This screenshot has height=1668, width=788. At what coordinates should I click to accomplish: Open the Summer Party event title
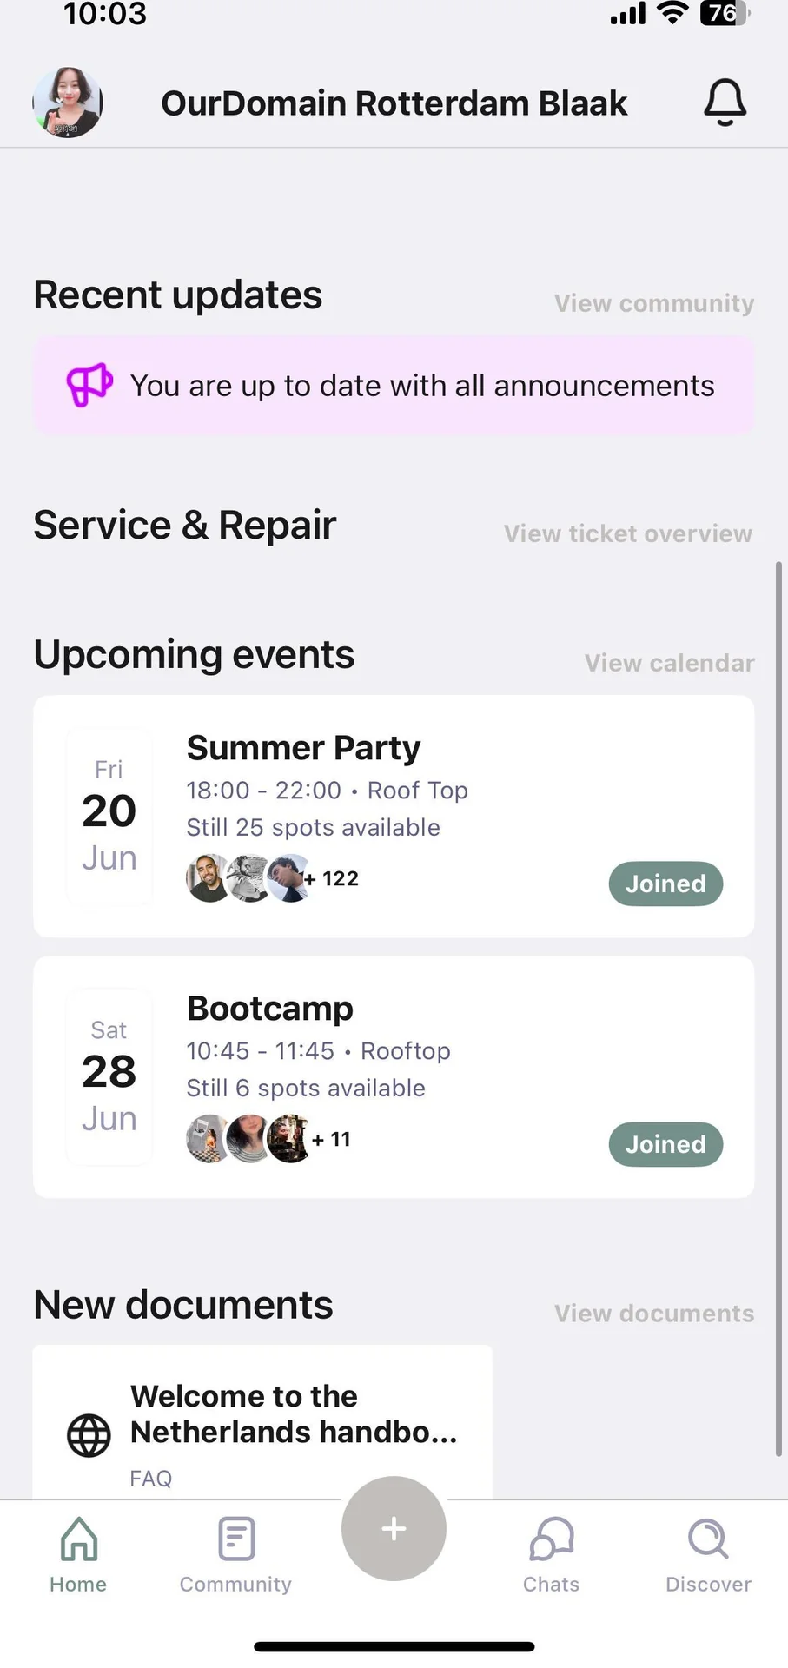303,748
